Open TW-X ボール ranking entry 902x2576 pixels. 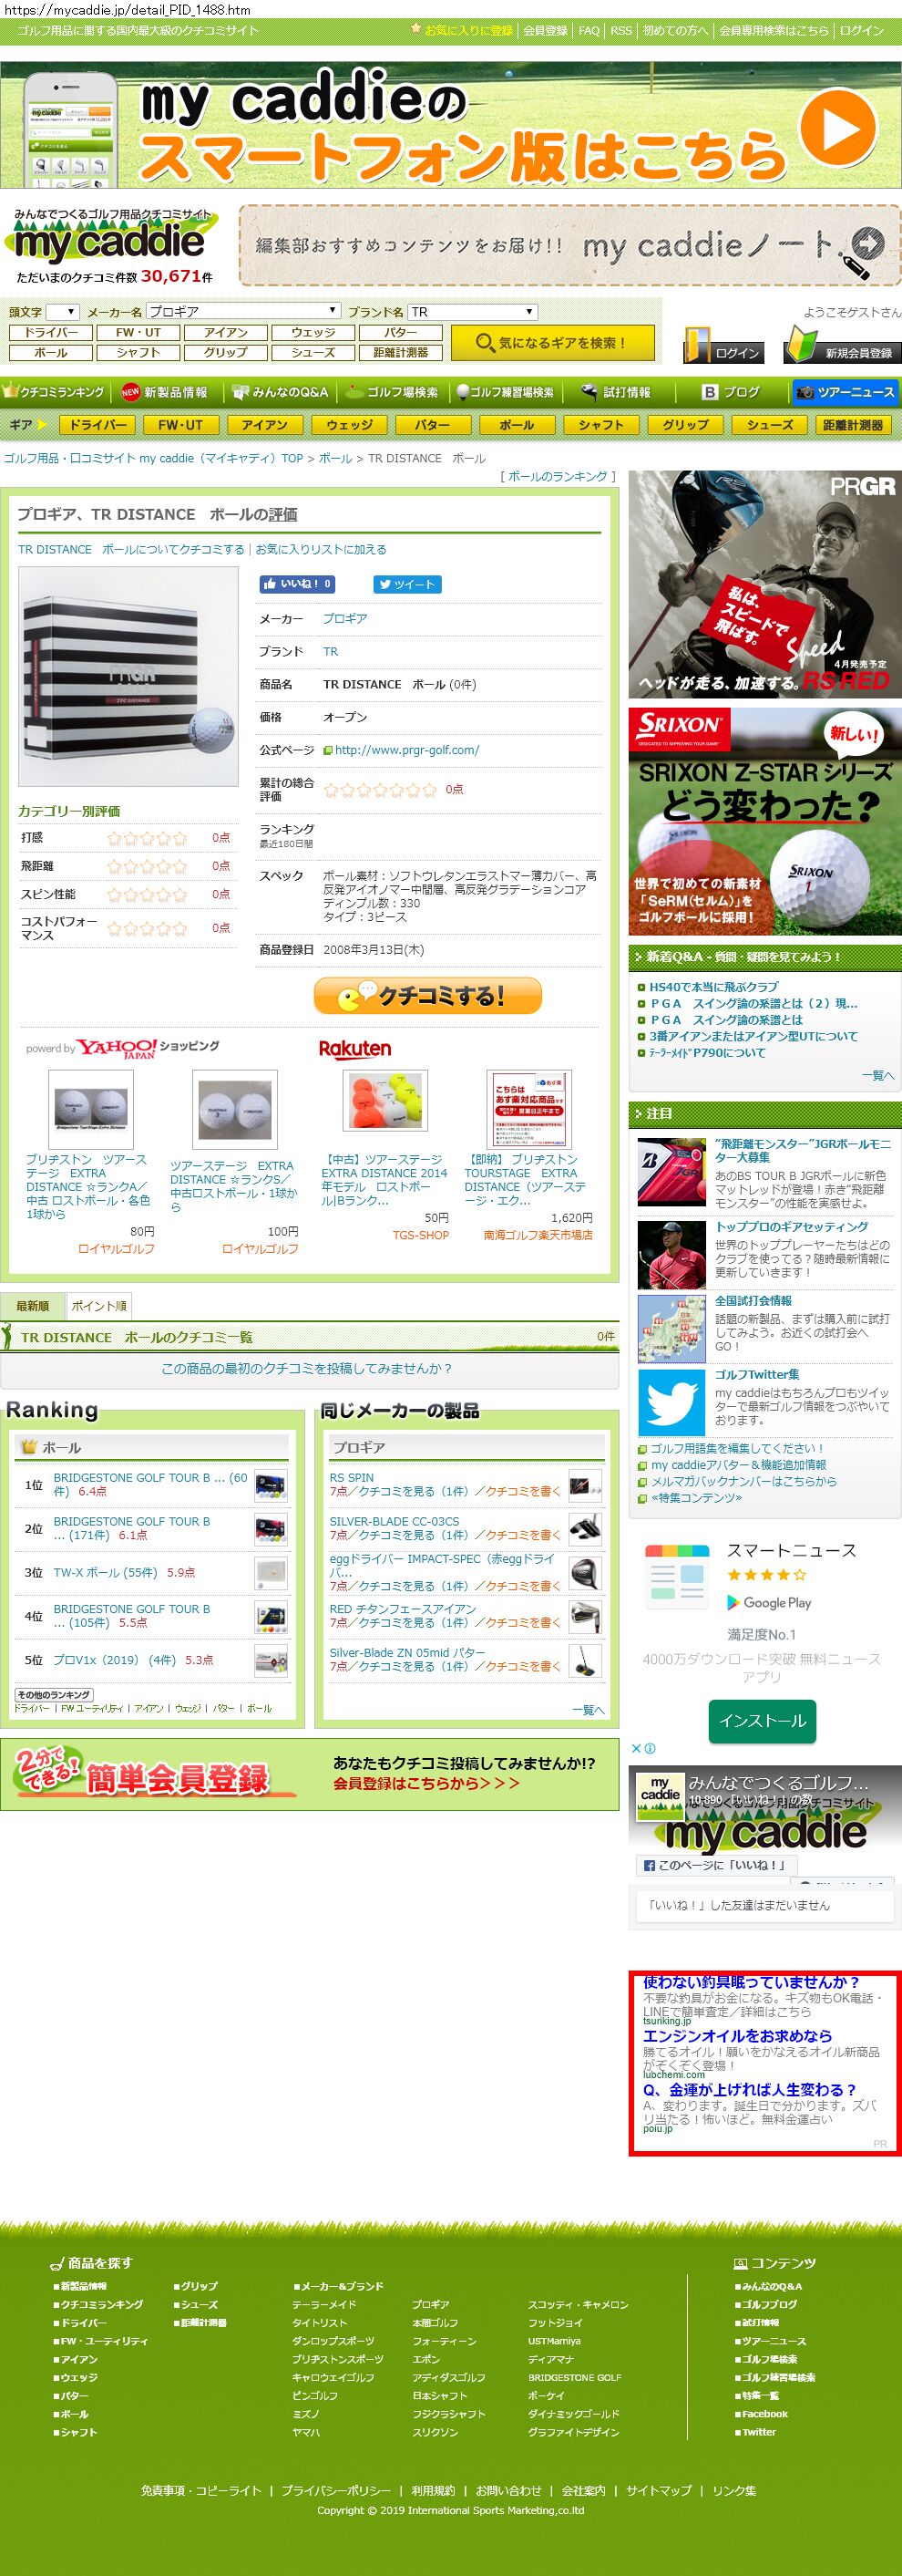(x=106, y=1573)
